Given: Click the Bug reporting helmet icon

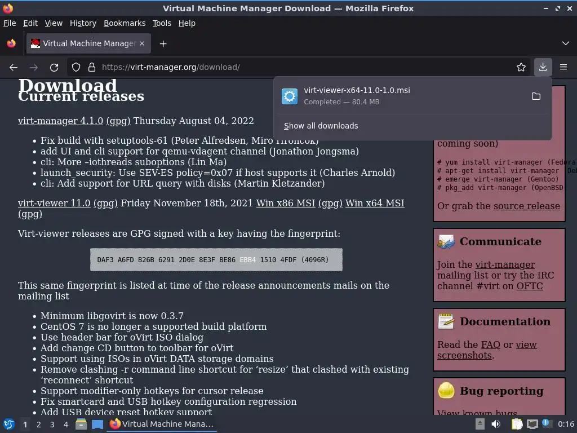Looking at the screenshot, I should click(446, 390).
